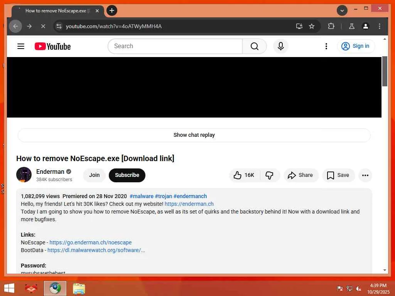Click the video title heading text
395x296 pixels.
(95, 158)
